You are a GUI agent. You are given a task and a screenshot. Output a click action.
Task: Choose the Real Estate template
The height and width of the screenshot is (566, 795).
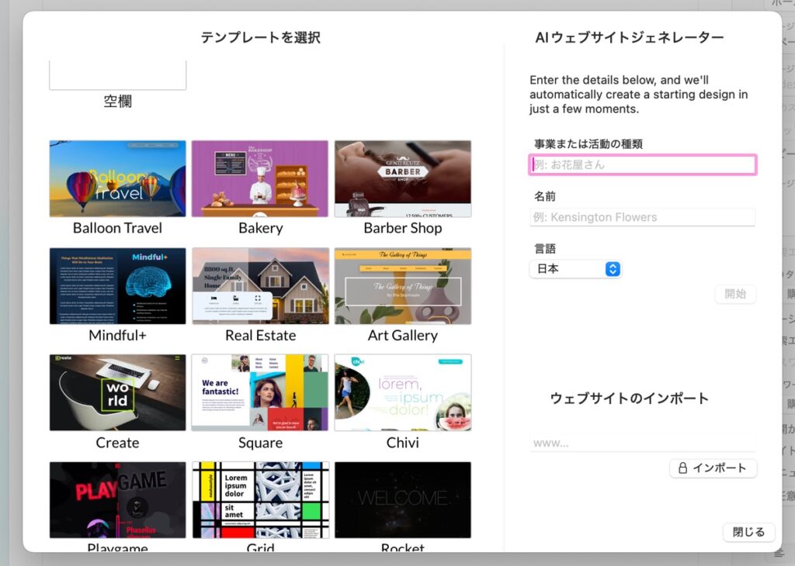260,286
